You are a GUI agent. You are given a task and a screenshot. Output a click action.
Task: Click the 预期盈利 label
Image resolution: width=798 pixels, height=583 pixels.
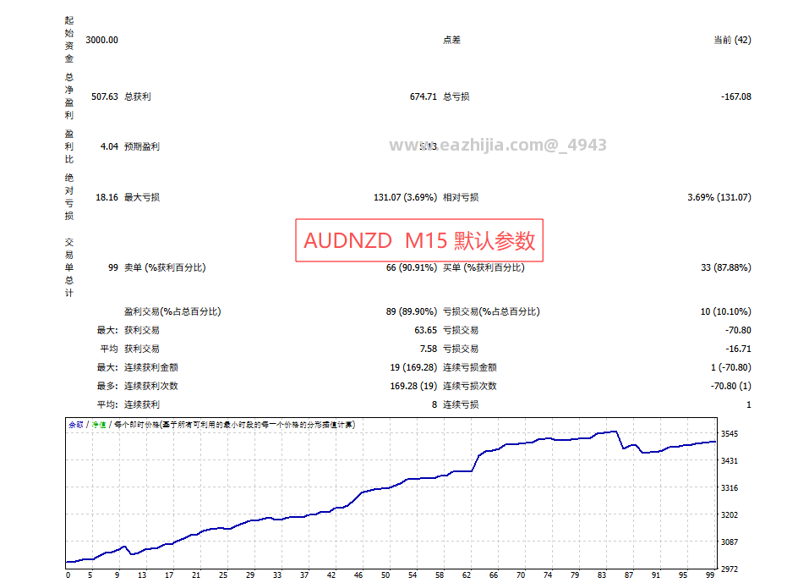coord(142,146)
